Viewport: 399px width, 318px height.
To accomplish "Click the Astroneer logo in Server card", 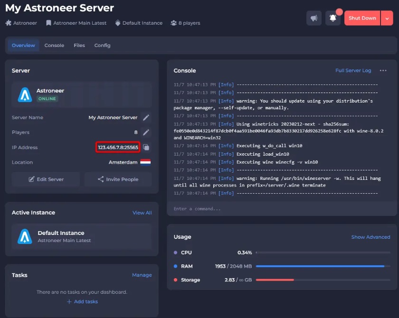I will click(x=25, y=94).
